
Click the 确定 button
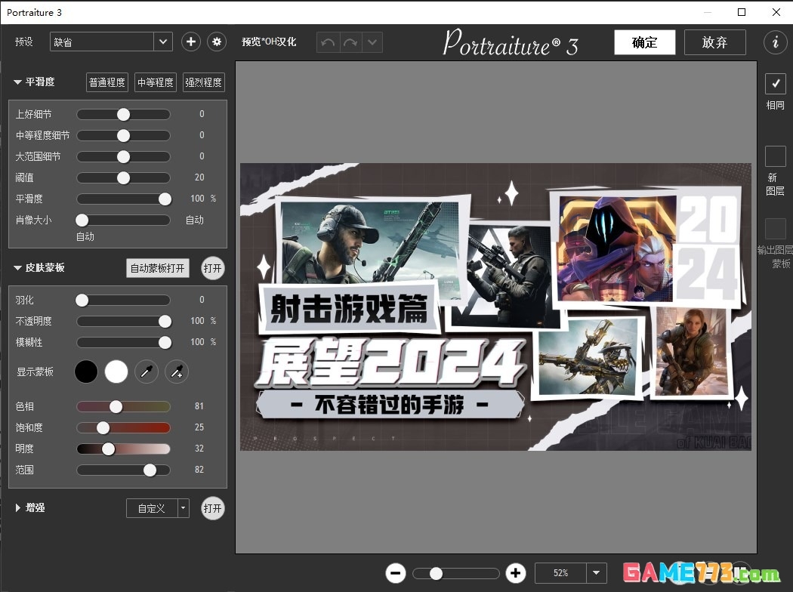coord(644,42)
